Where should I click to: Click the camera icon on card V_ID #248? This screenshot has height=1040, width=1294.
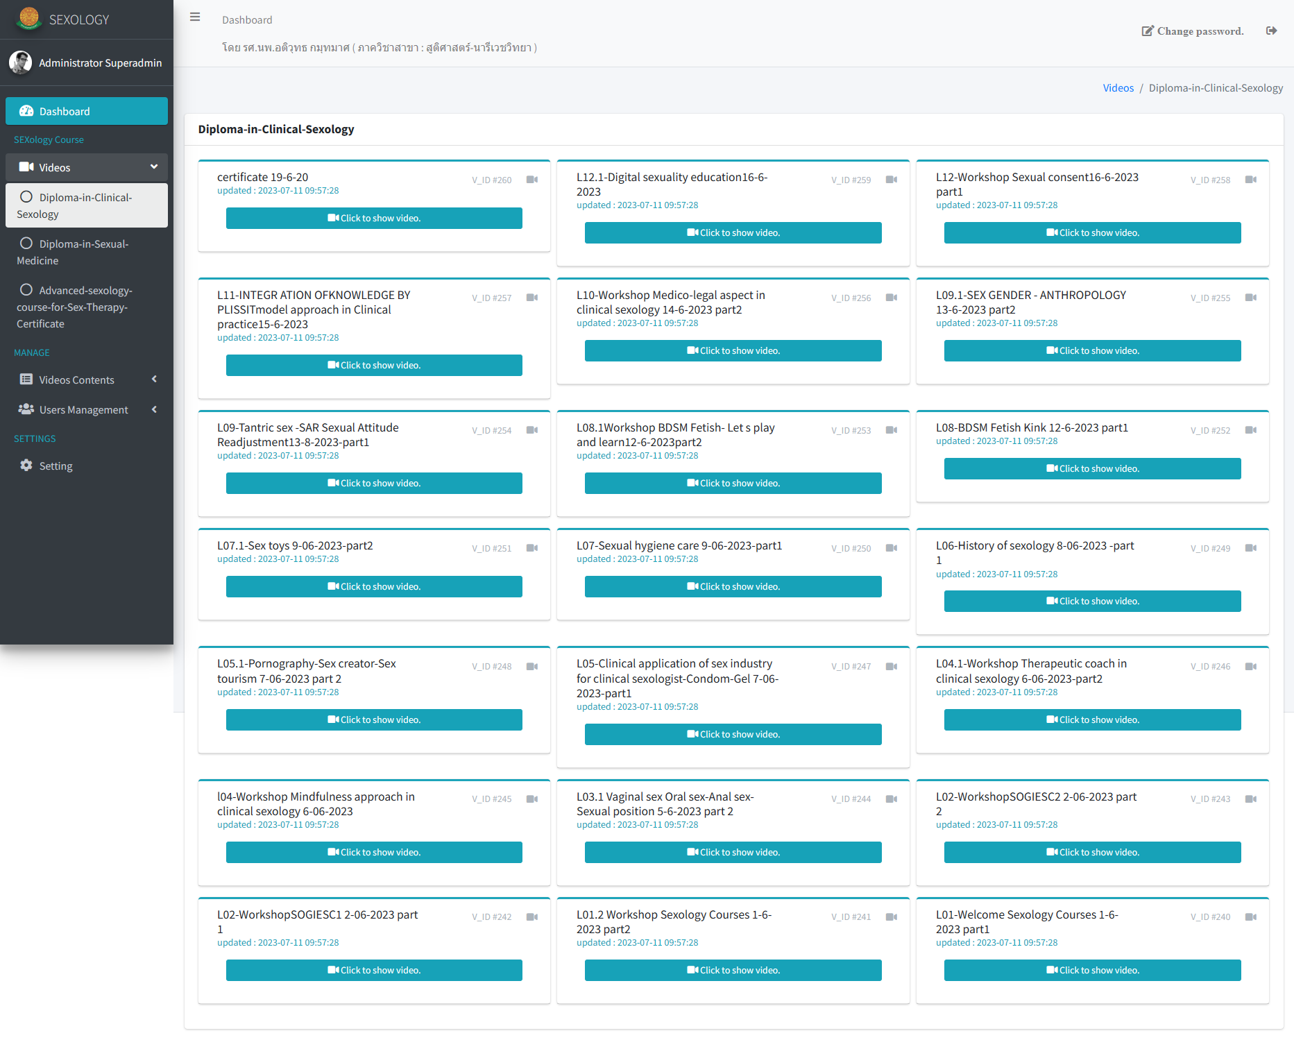coord(532,667)
